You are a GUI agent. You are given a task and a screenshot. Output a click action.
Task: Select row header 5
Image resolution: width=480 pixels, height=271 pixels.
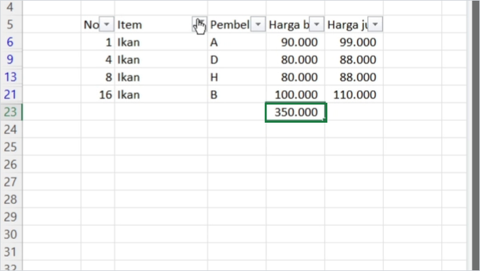[11, 24]
